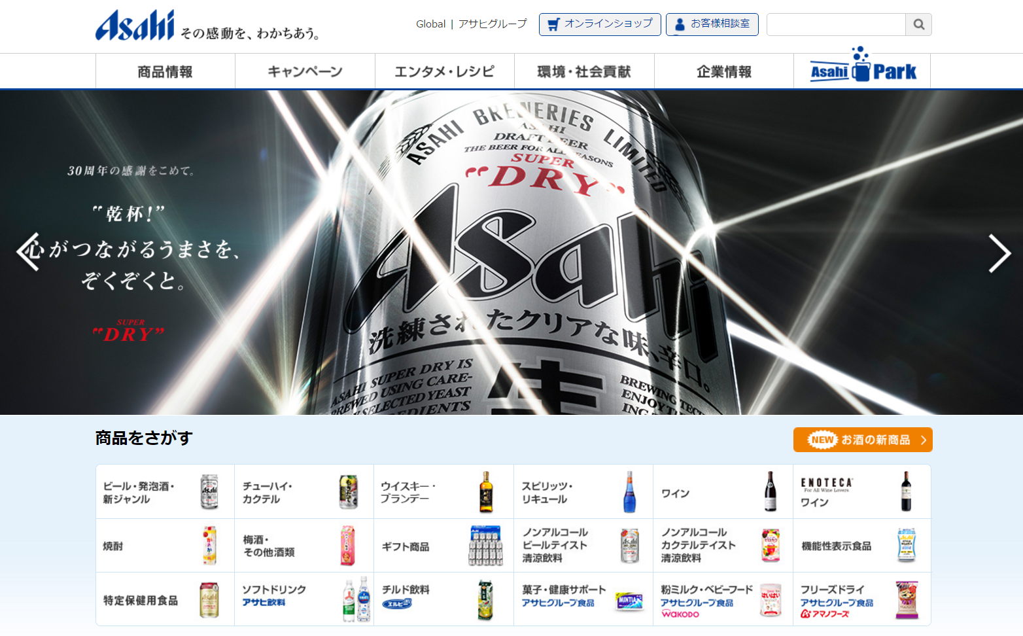Click the エルビー logo under チルド飲料
The width and height of the screenshot is (1023, 636).
tap(396, 603)
